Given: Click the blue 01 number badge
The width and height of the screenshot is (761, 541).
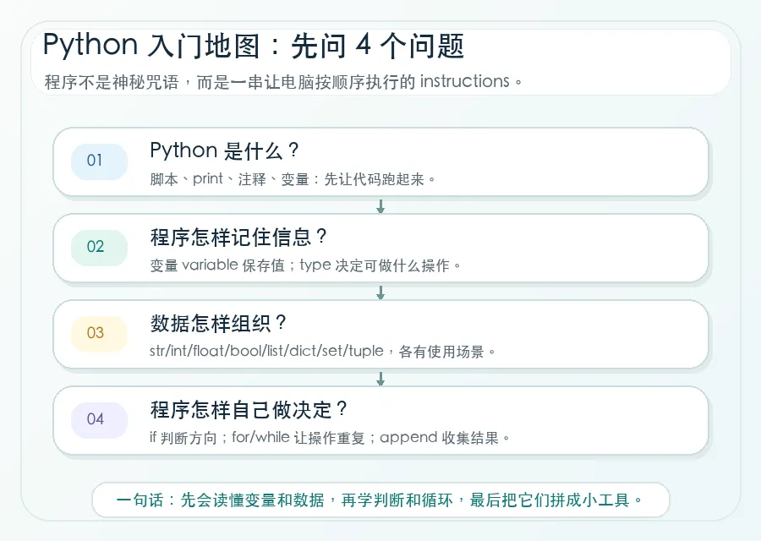Looking at the screenshot, I should (x=99, y=161).
